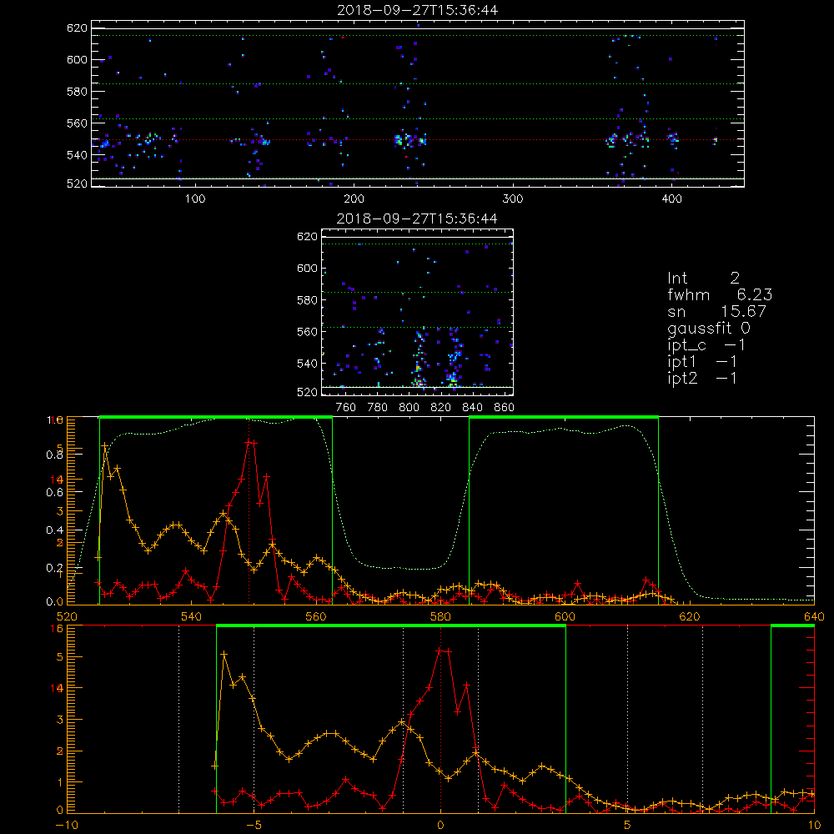This screenshot has height=834, width=834.
Task: Click x-axis label 600 of upper profile plot
Action: coord(565,616)
